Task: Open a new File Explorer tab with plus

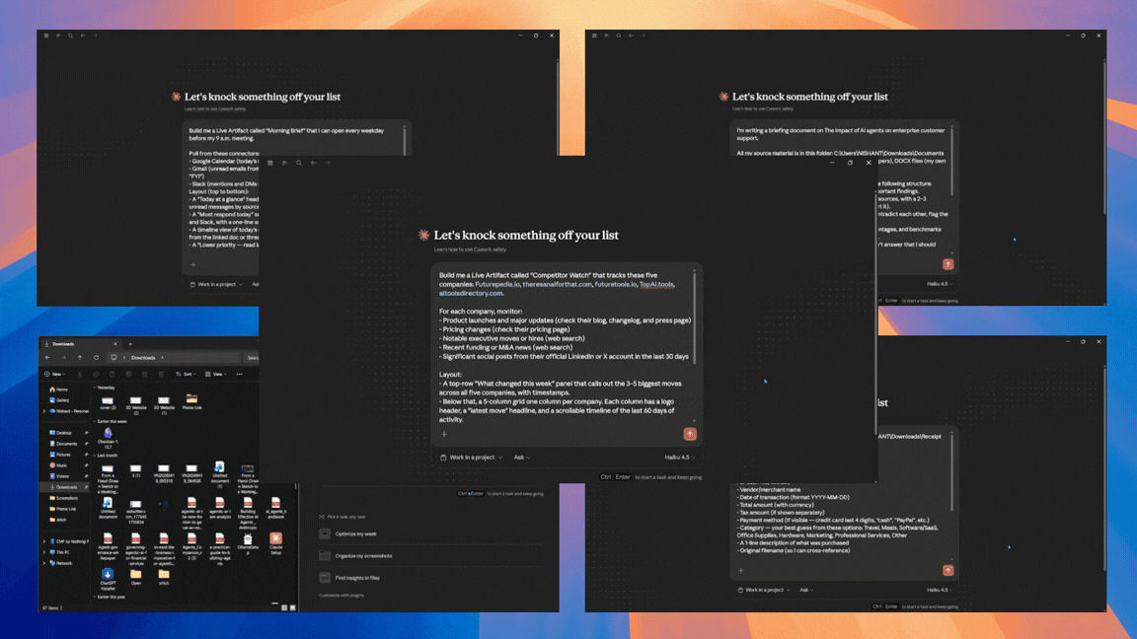Action: click(130, 344)
